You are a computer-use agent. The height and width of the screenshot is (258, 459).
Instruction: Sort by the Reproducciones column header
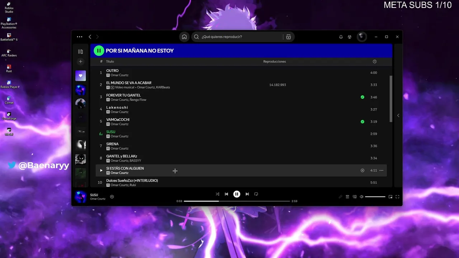(x=275, y=61)
